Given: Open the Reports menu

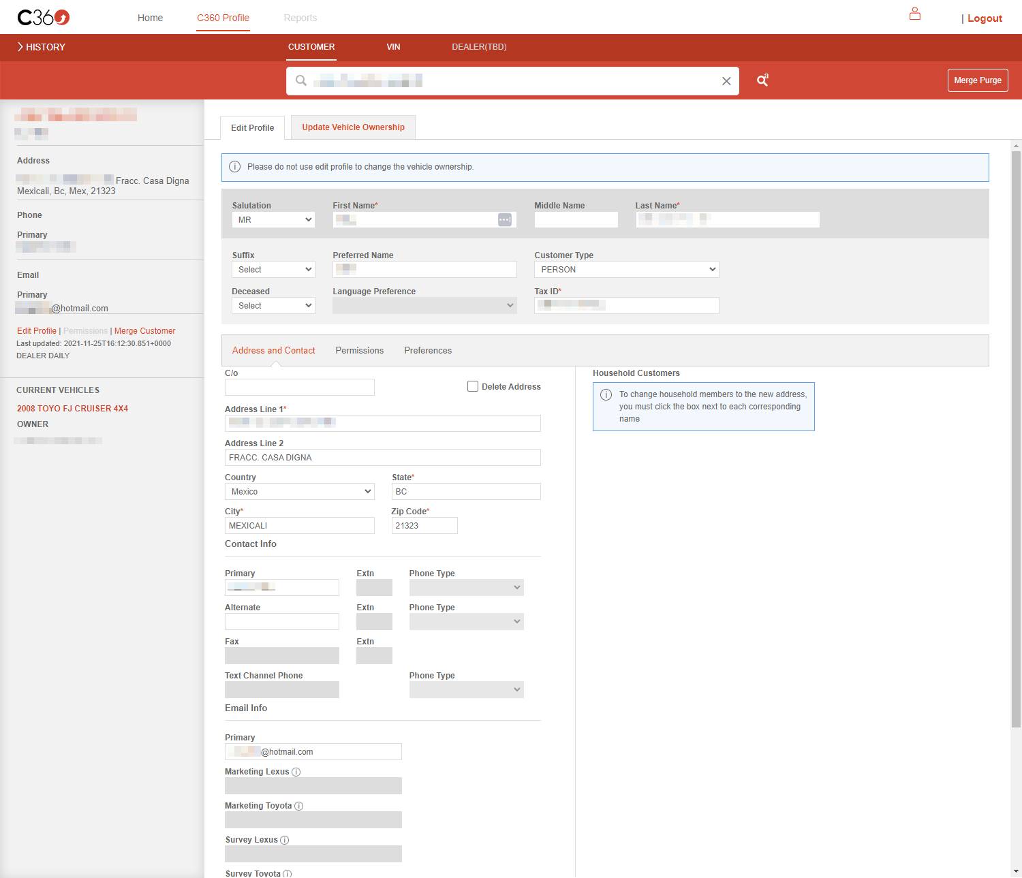Looking at the screenshot, I should point(300,18).
